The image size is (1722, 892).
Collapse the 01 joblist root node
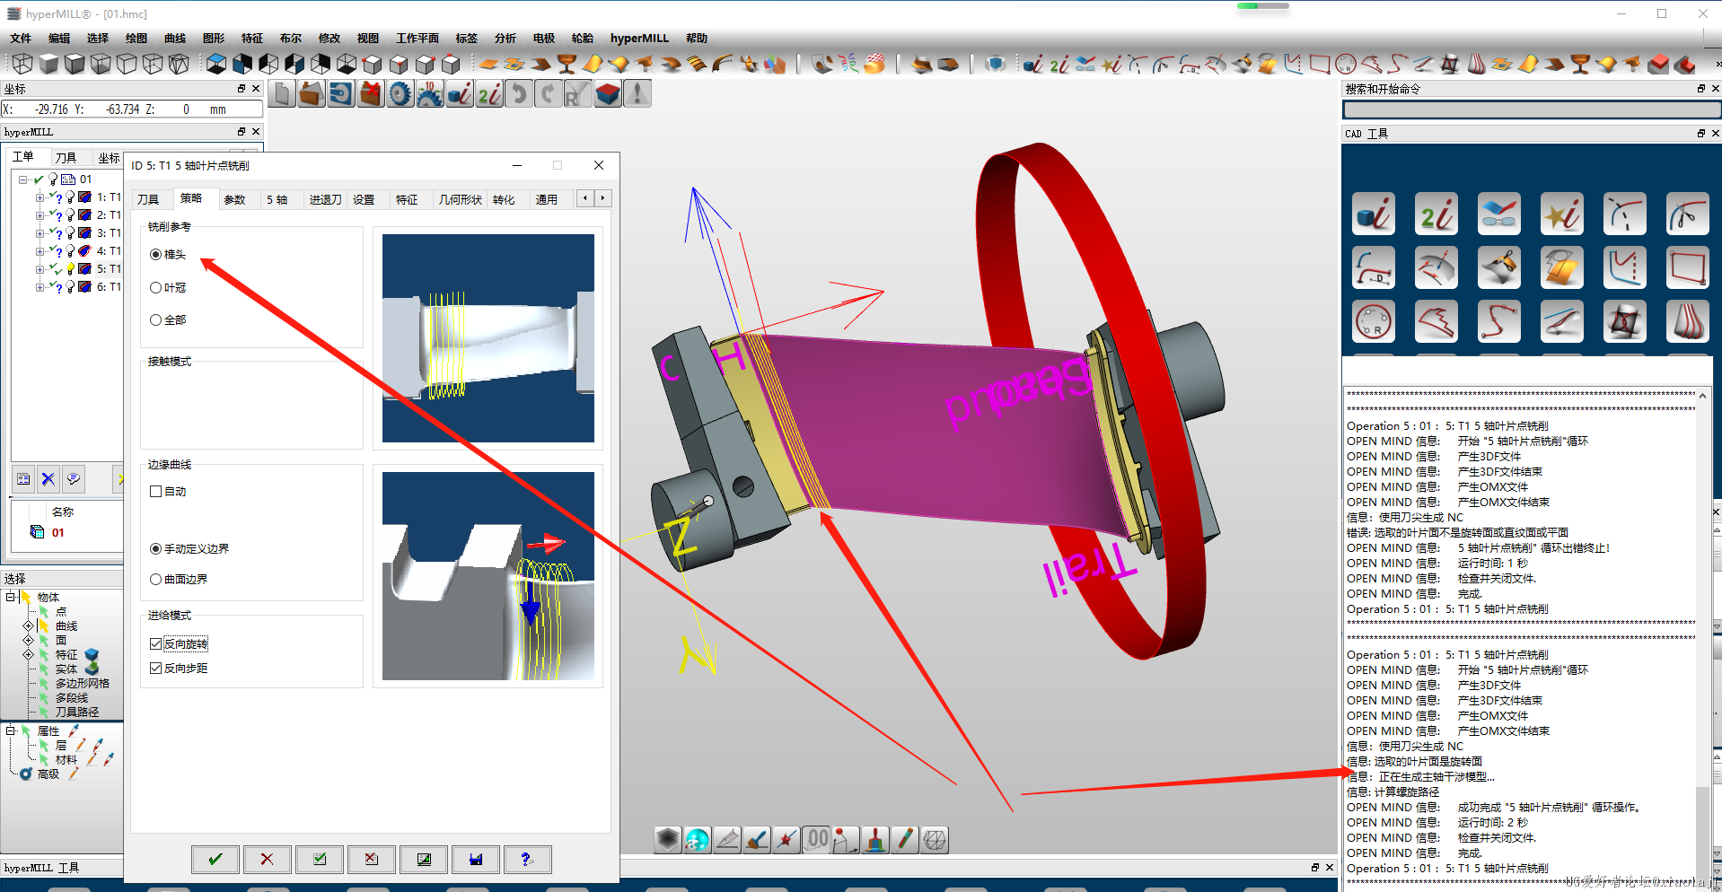coord(22,179)
